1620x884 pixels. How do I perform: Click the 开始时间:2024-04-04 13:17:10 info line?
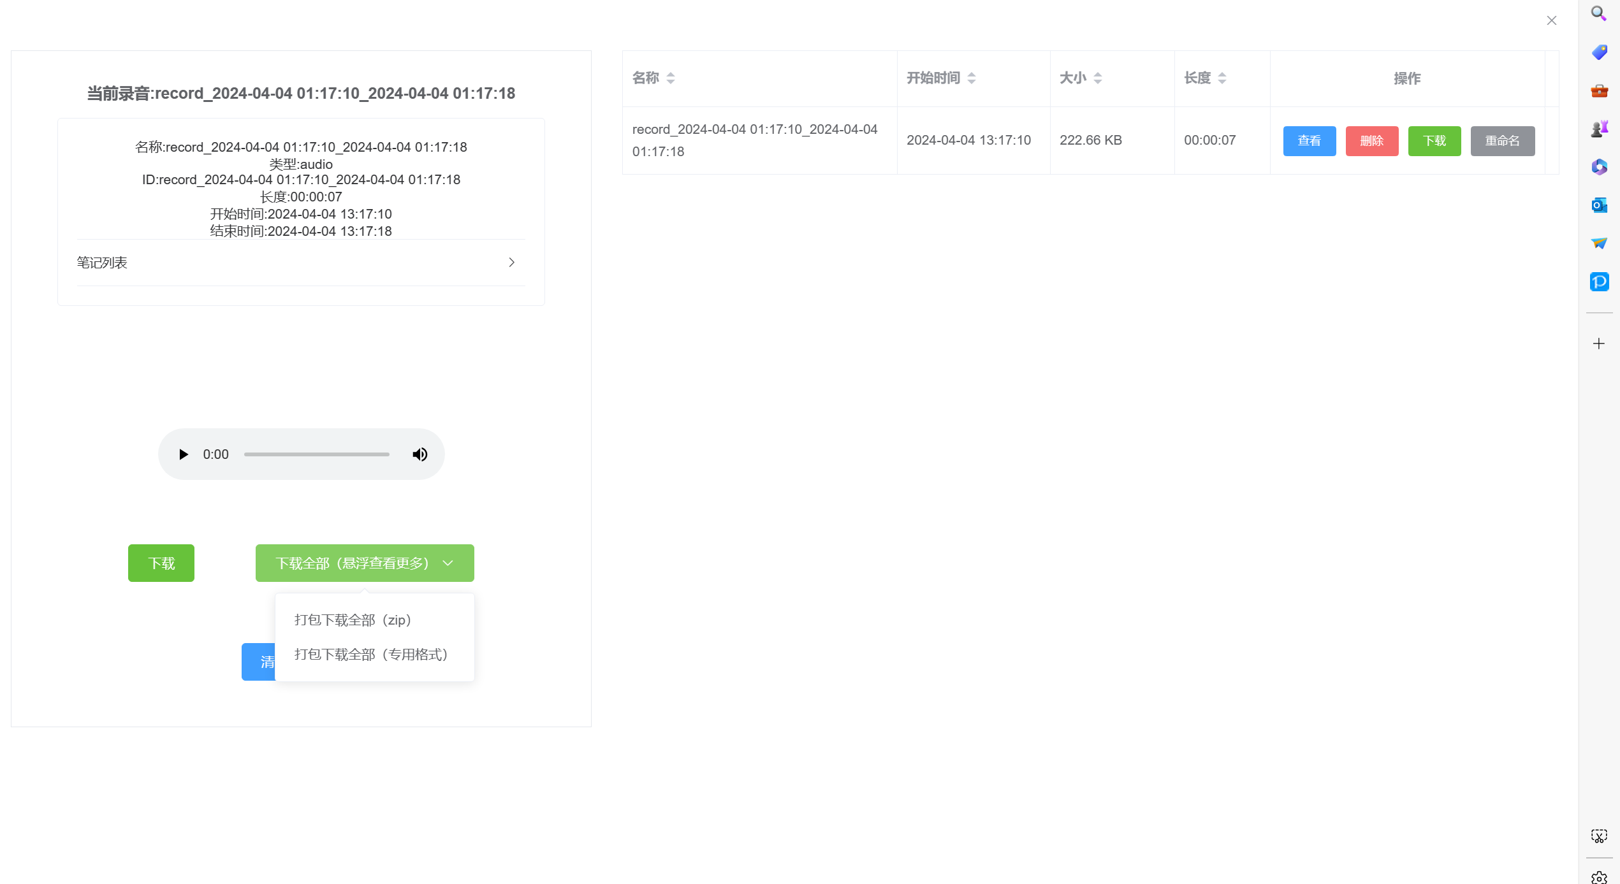301,214
